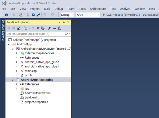This screenshot has height=118, width=159.
Task: Click the New Project toolbar icon
Action: (x=21, y=15)
